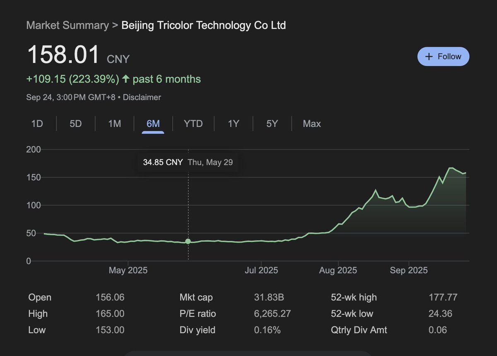Click the Open value 156.06

110,298
